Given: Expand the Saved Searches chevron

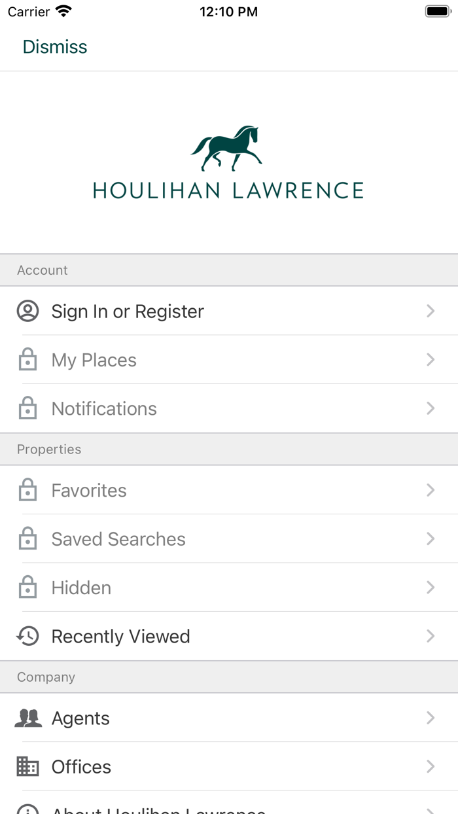Looking at the screenshot, I should point(430,538).
